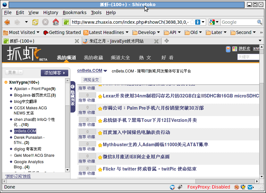The width and height of the screenshot is (266, 193).
Task: Open the Edit menu
Action: pyautogui.click(x=20, y=13)
